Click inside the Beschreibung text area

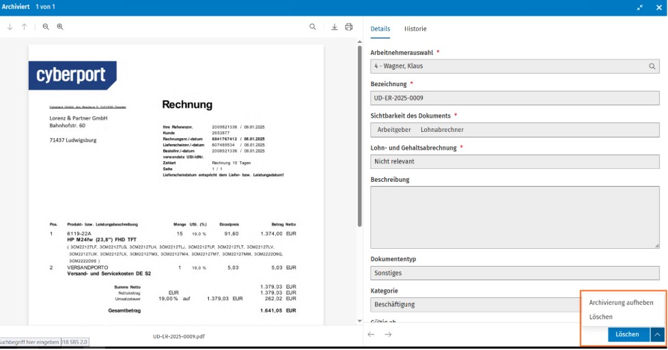coord(514,217)
